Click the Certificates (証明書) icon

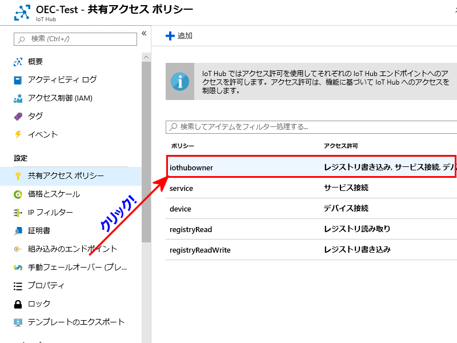[18, 231]
